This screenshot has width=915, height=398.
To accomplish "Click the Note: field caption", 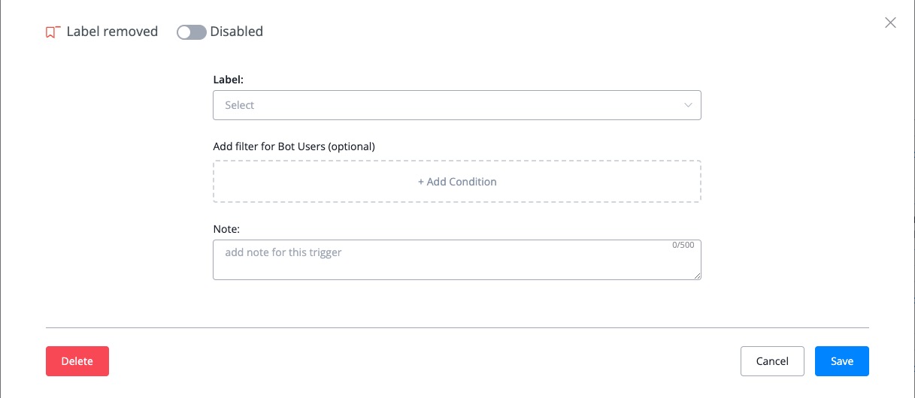I will pos(226,228).
